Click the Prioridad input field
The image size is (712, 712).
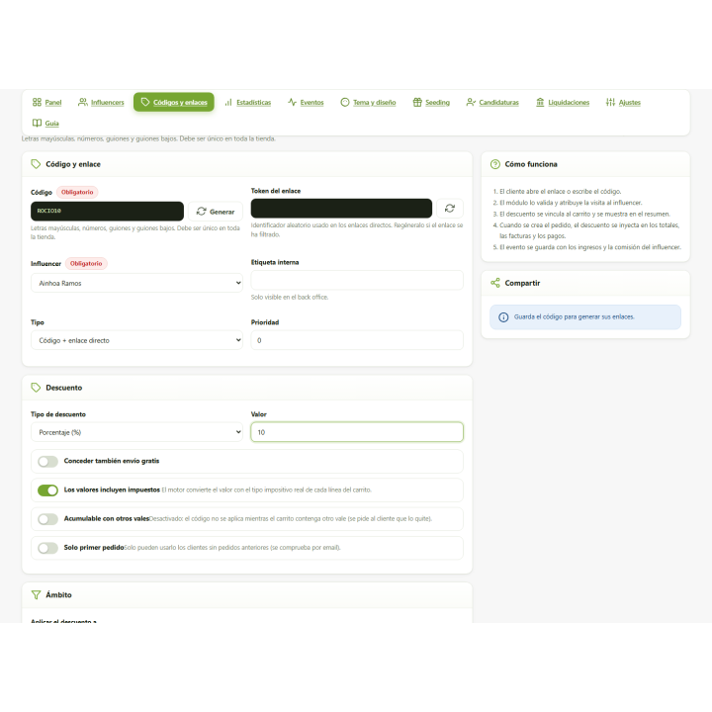(x=357, y=340)
